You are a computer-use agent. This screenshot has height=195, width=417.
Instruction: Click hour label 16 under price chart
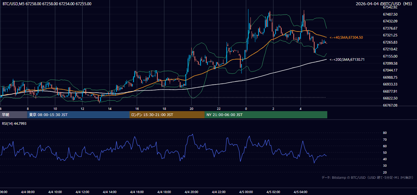pyautogui.click(x=137, y=109)
